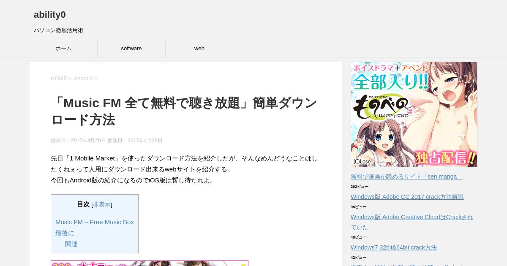Hide table of contents via 非表示

[102, 204]
